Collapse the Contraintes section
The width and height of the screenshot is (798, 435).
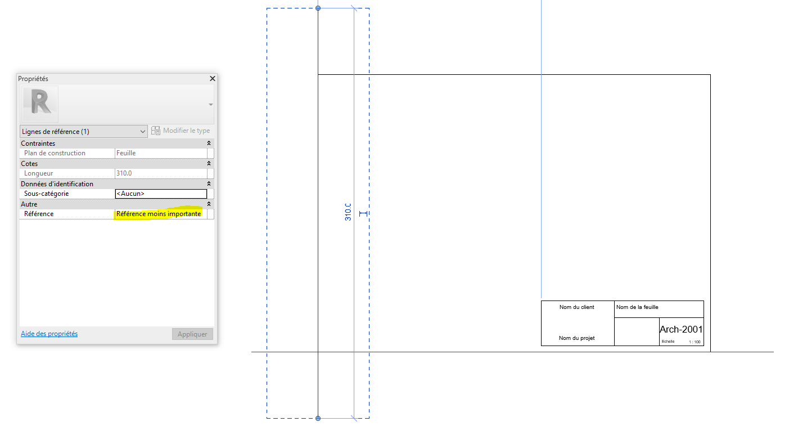point(209,143)
